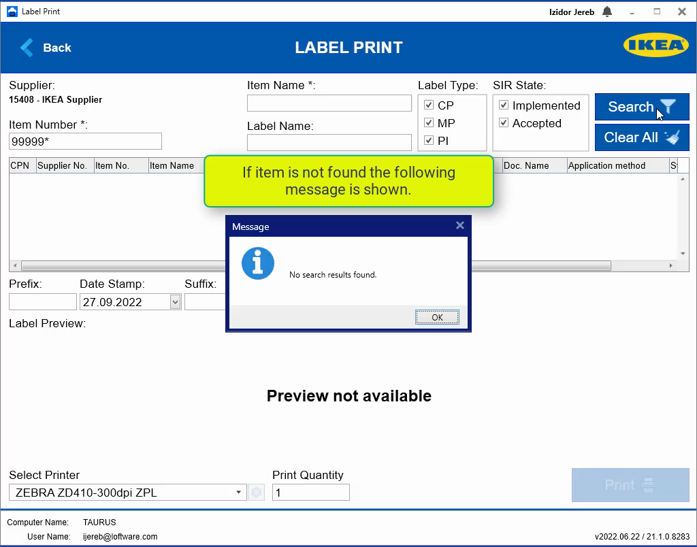697x547 pixels.
Task: Expand the Select Printer dropdown
Action: pyautogui.click(x=239, y=493)
